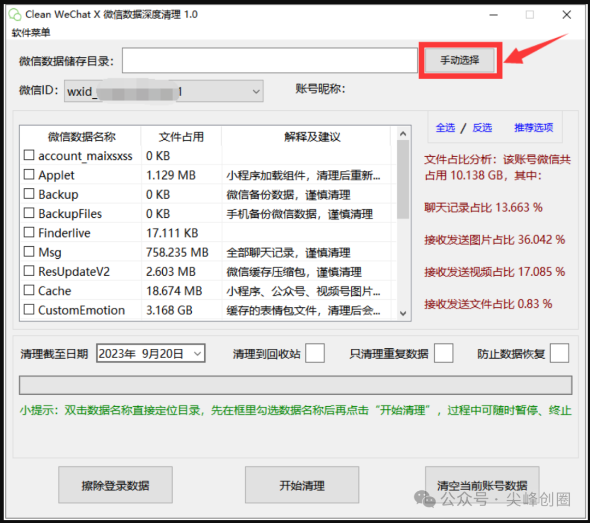
Task: Open the 微信ID wxid dropdown
Action: click(x=164, y=91)
